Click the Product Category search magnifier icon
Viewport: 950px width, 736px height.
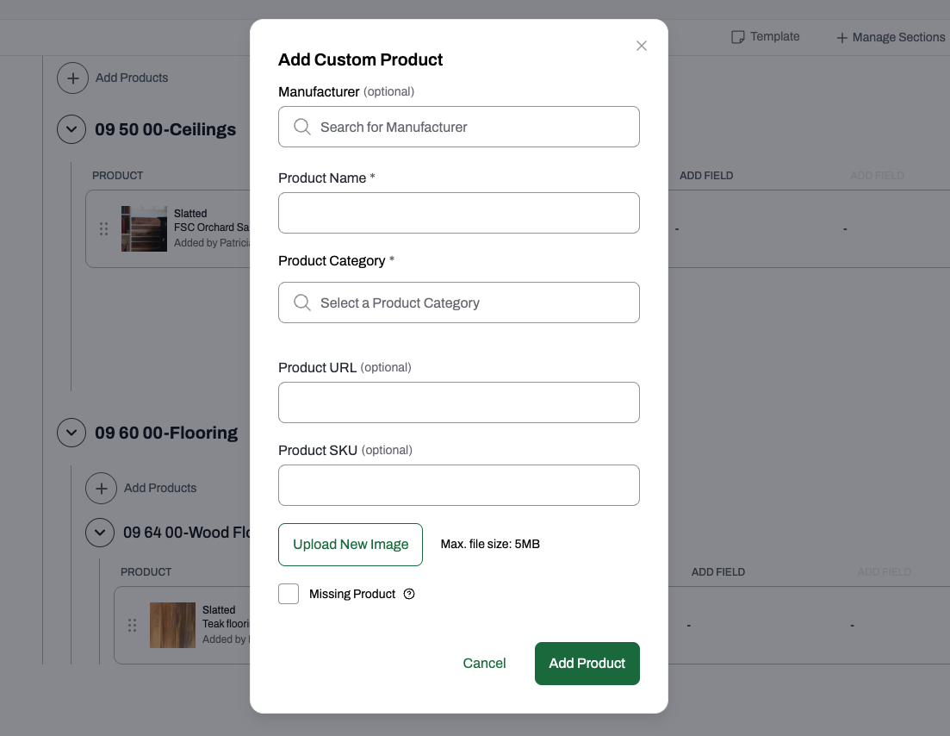pyautogui.click(x=301, y=303)
